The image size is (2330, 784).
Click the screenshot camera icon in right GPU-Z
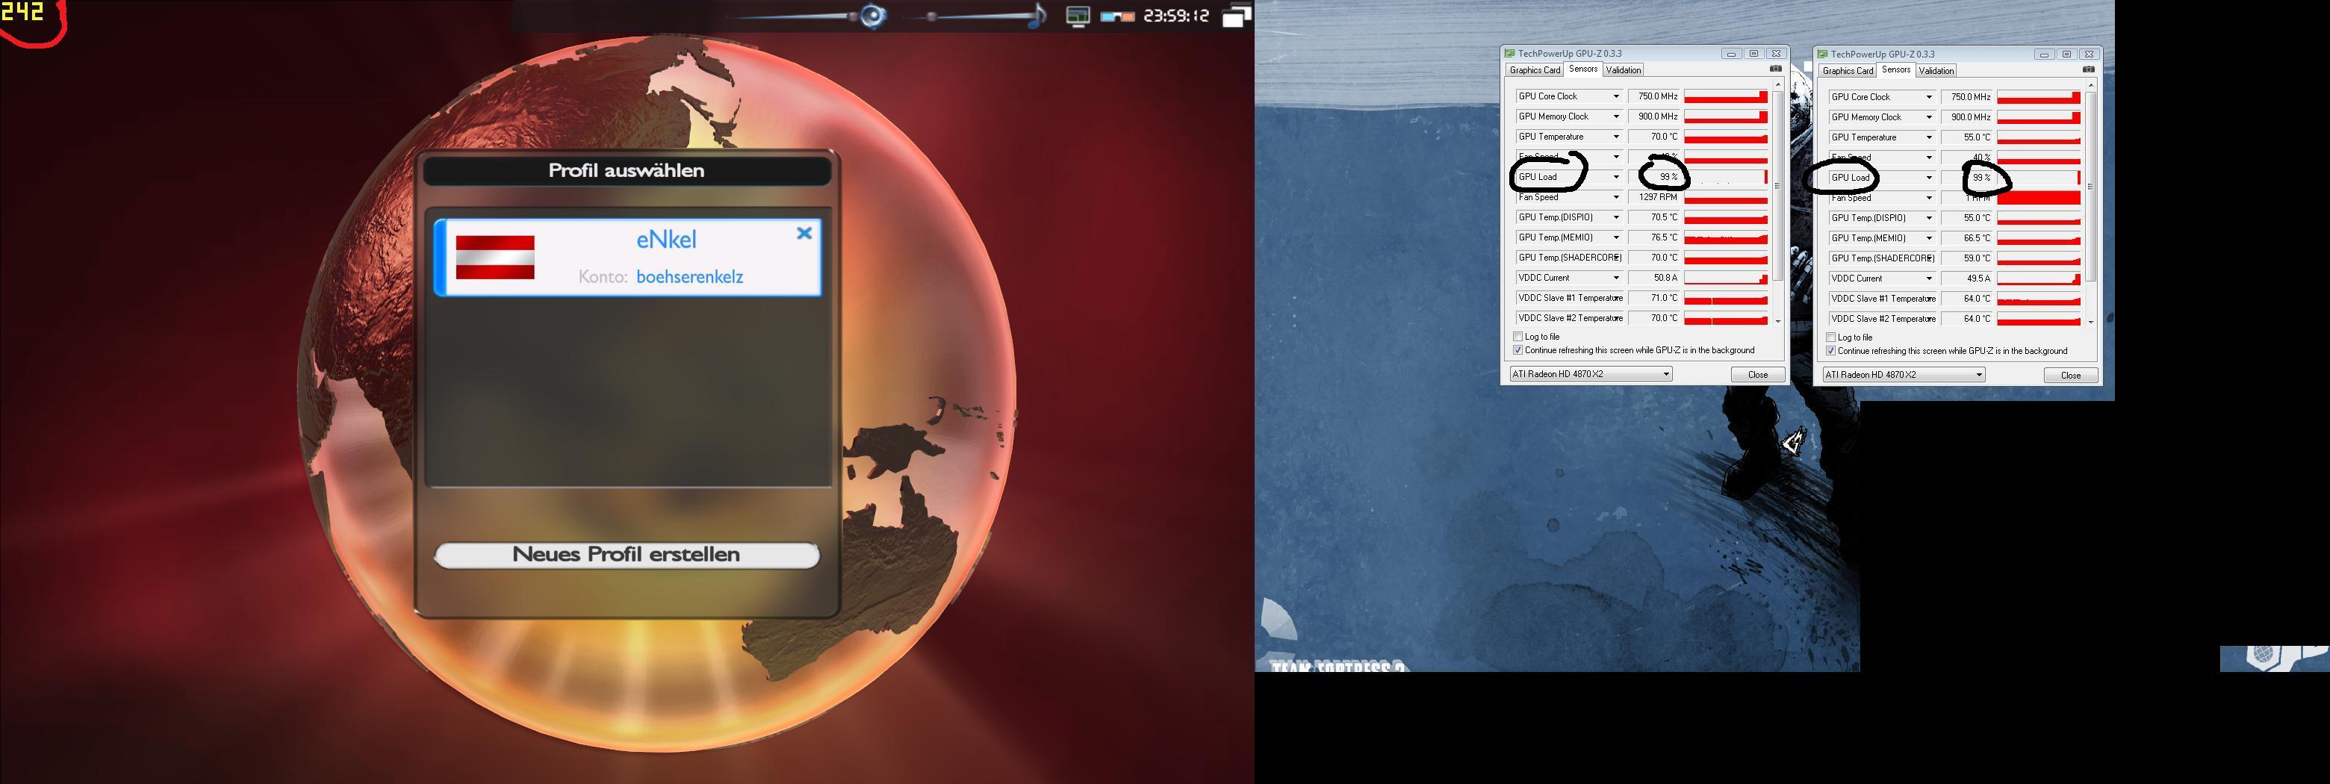(x=2087, y=69)
